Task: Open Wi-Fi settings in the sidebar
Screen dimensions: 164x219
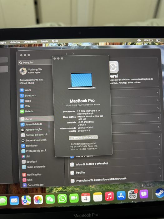Action: pos(25,90)
